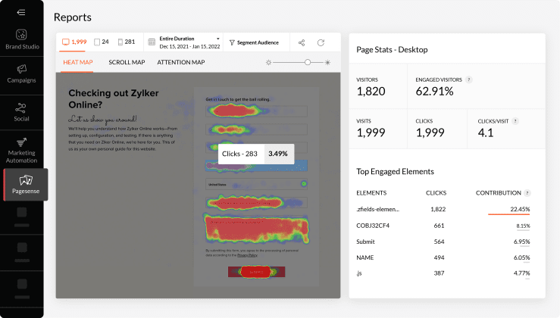
Task: Click the heatmap opacity slider handle
Action: click(308, 62)
